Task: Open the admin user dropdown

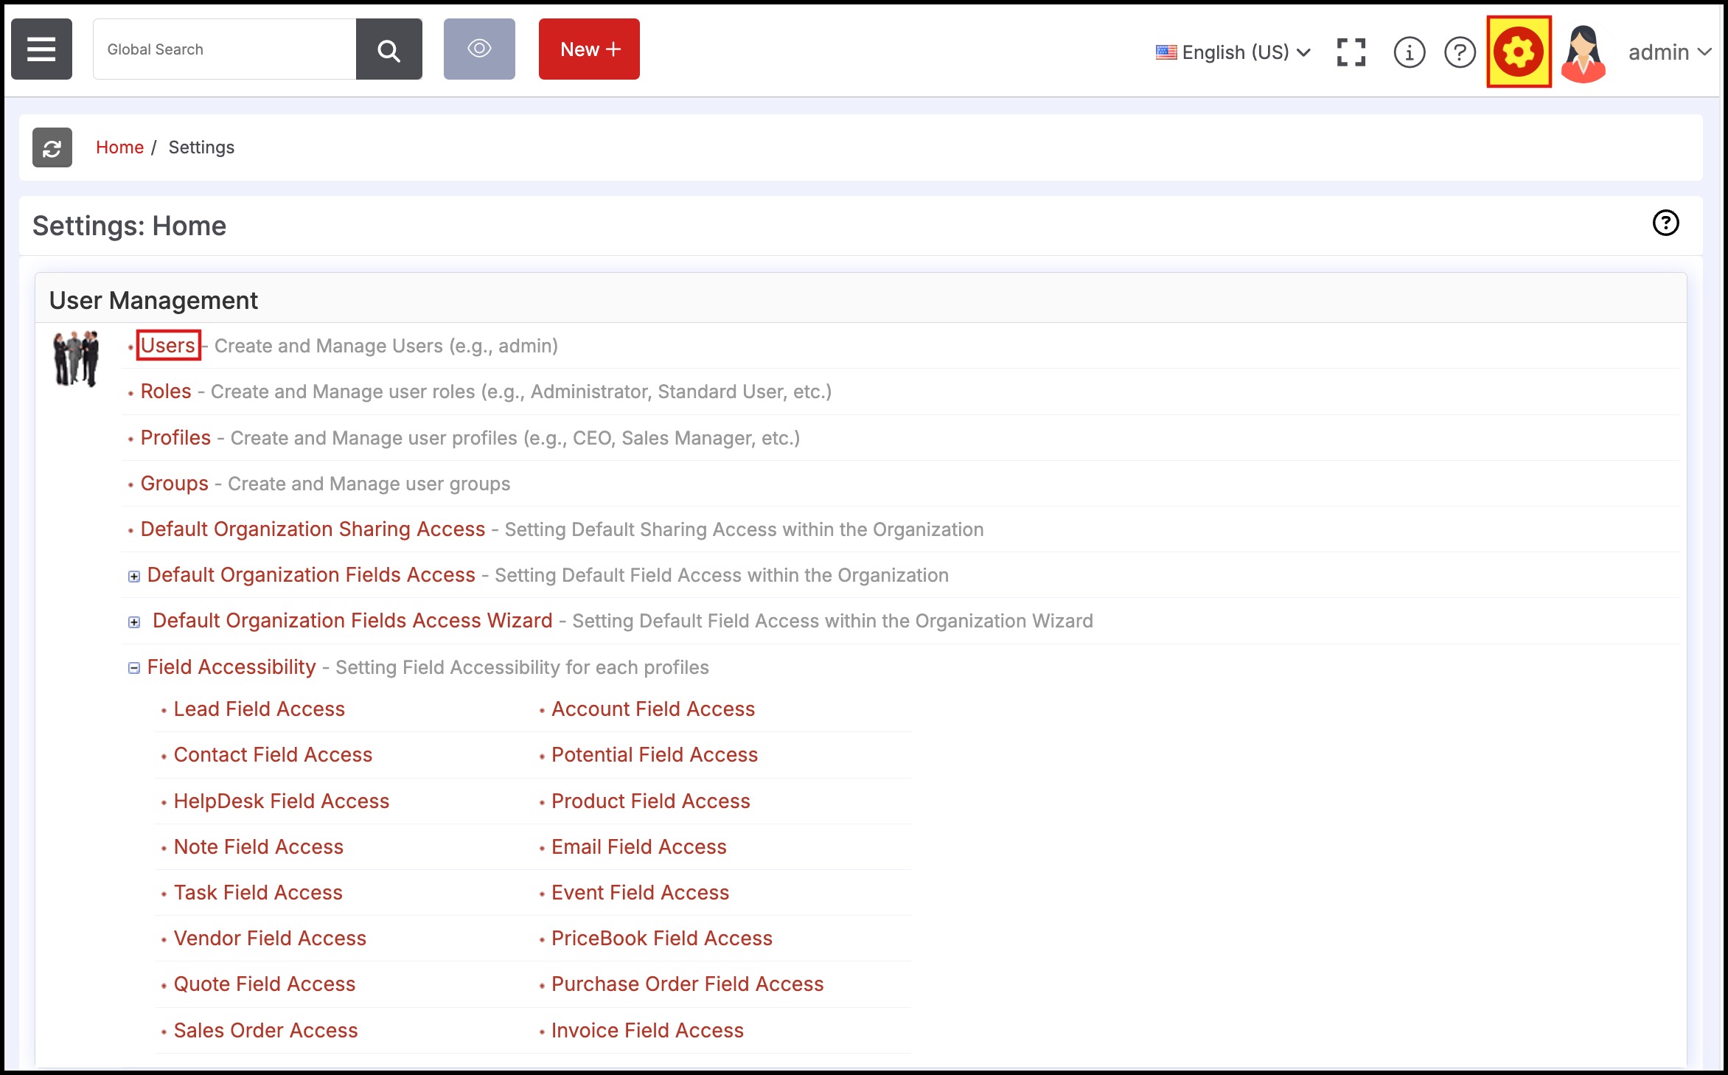Action: (1669, 52)
